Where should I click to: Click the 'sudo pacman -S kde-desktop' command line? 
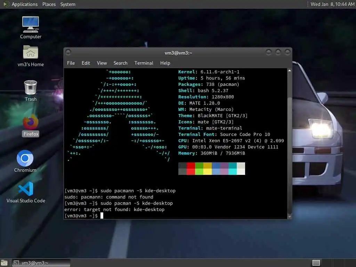(119, 203)
